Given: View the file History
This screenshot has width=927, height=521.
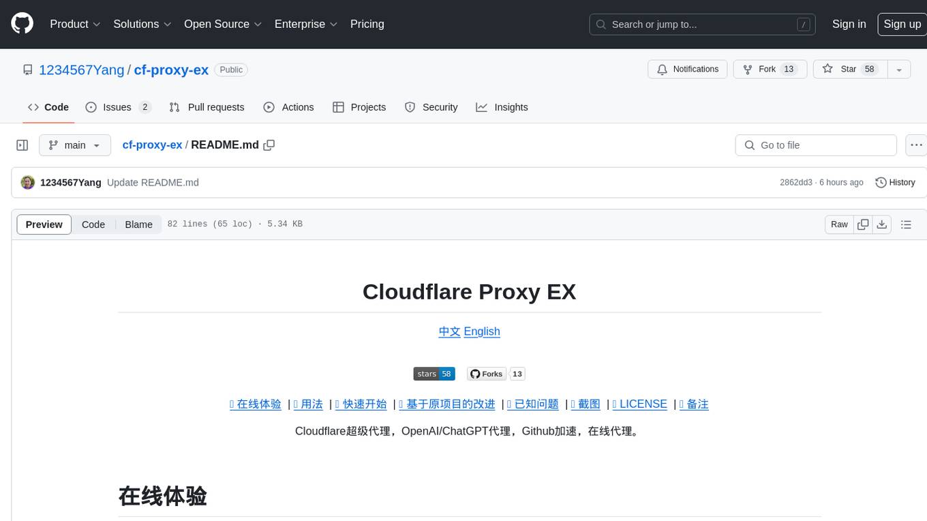Looking at the screenshot, I should tap(895, 182).
